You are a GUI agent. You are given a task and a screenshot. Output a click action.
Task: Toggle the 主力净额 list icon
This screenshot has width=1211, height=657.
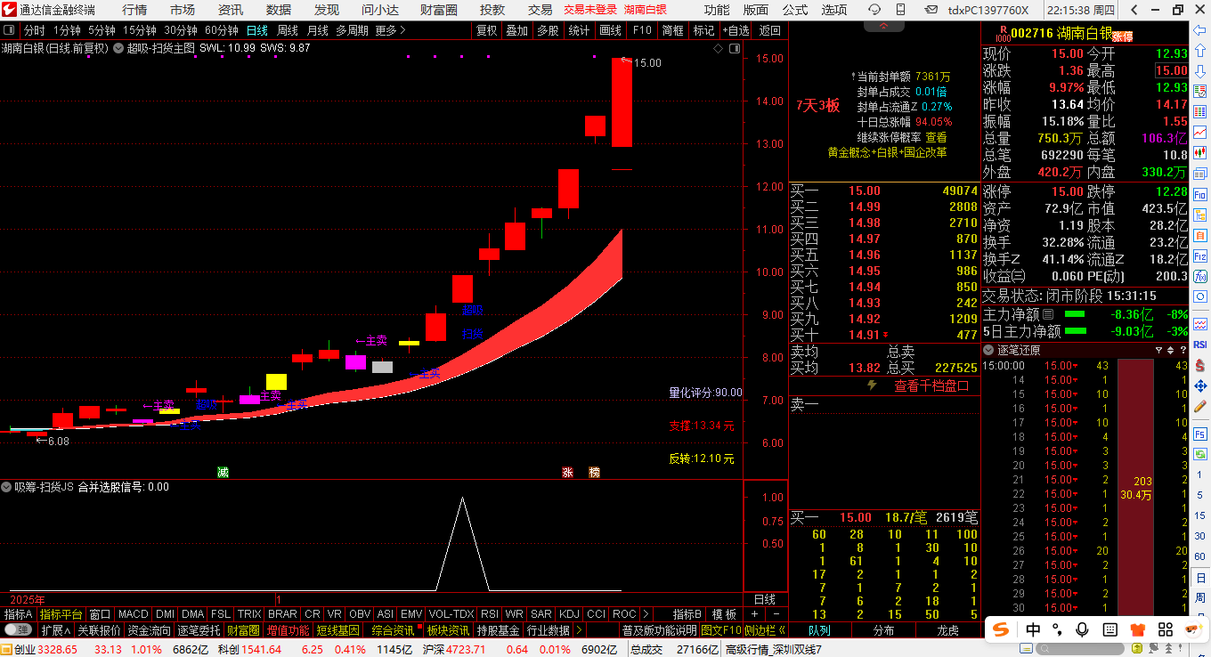pos(1048,314)
